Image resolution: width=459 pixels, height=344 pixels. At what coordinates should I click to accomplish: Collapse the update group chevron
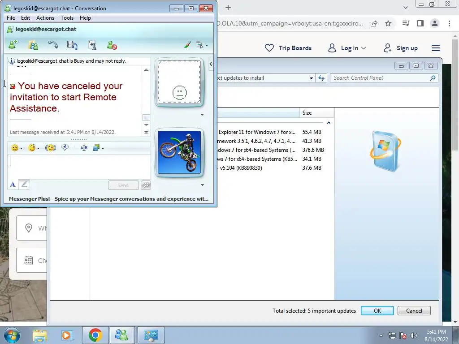[329, 123]
